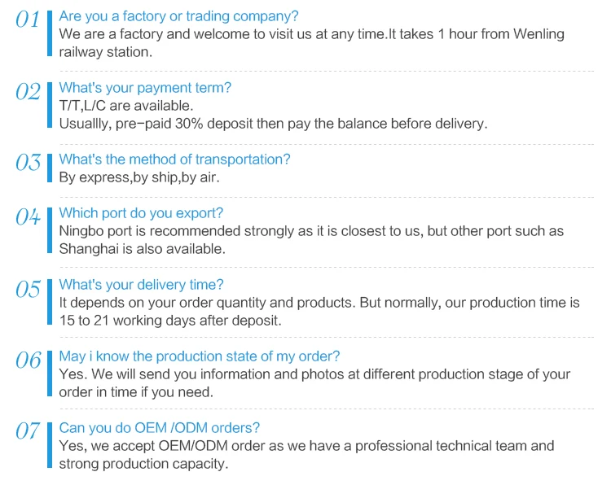Select the 'Can you do OEM /ODM orders?' question
This screenshot has height=485, width=611.
160,428
